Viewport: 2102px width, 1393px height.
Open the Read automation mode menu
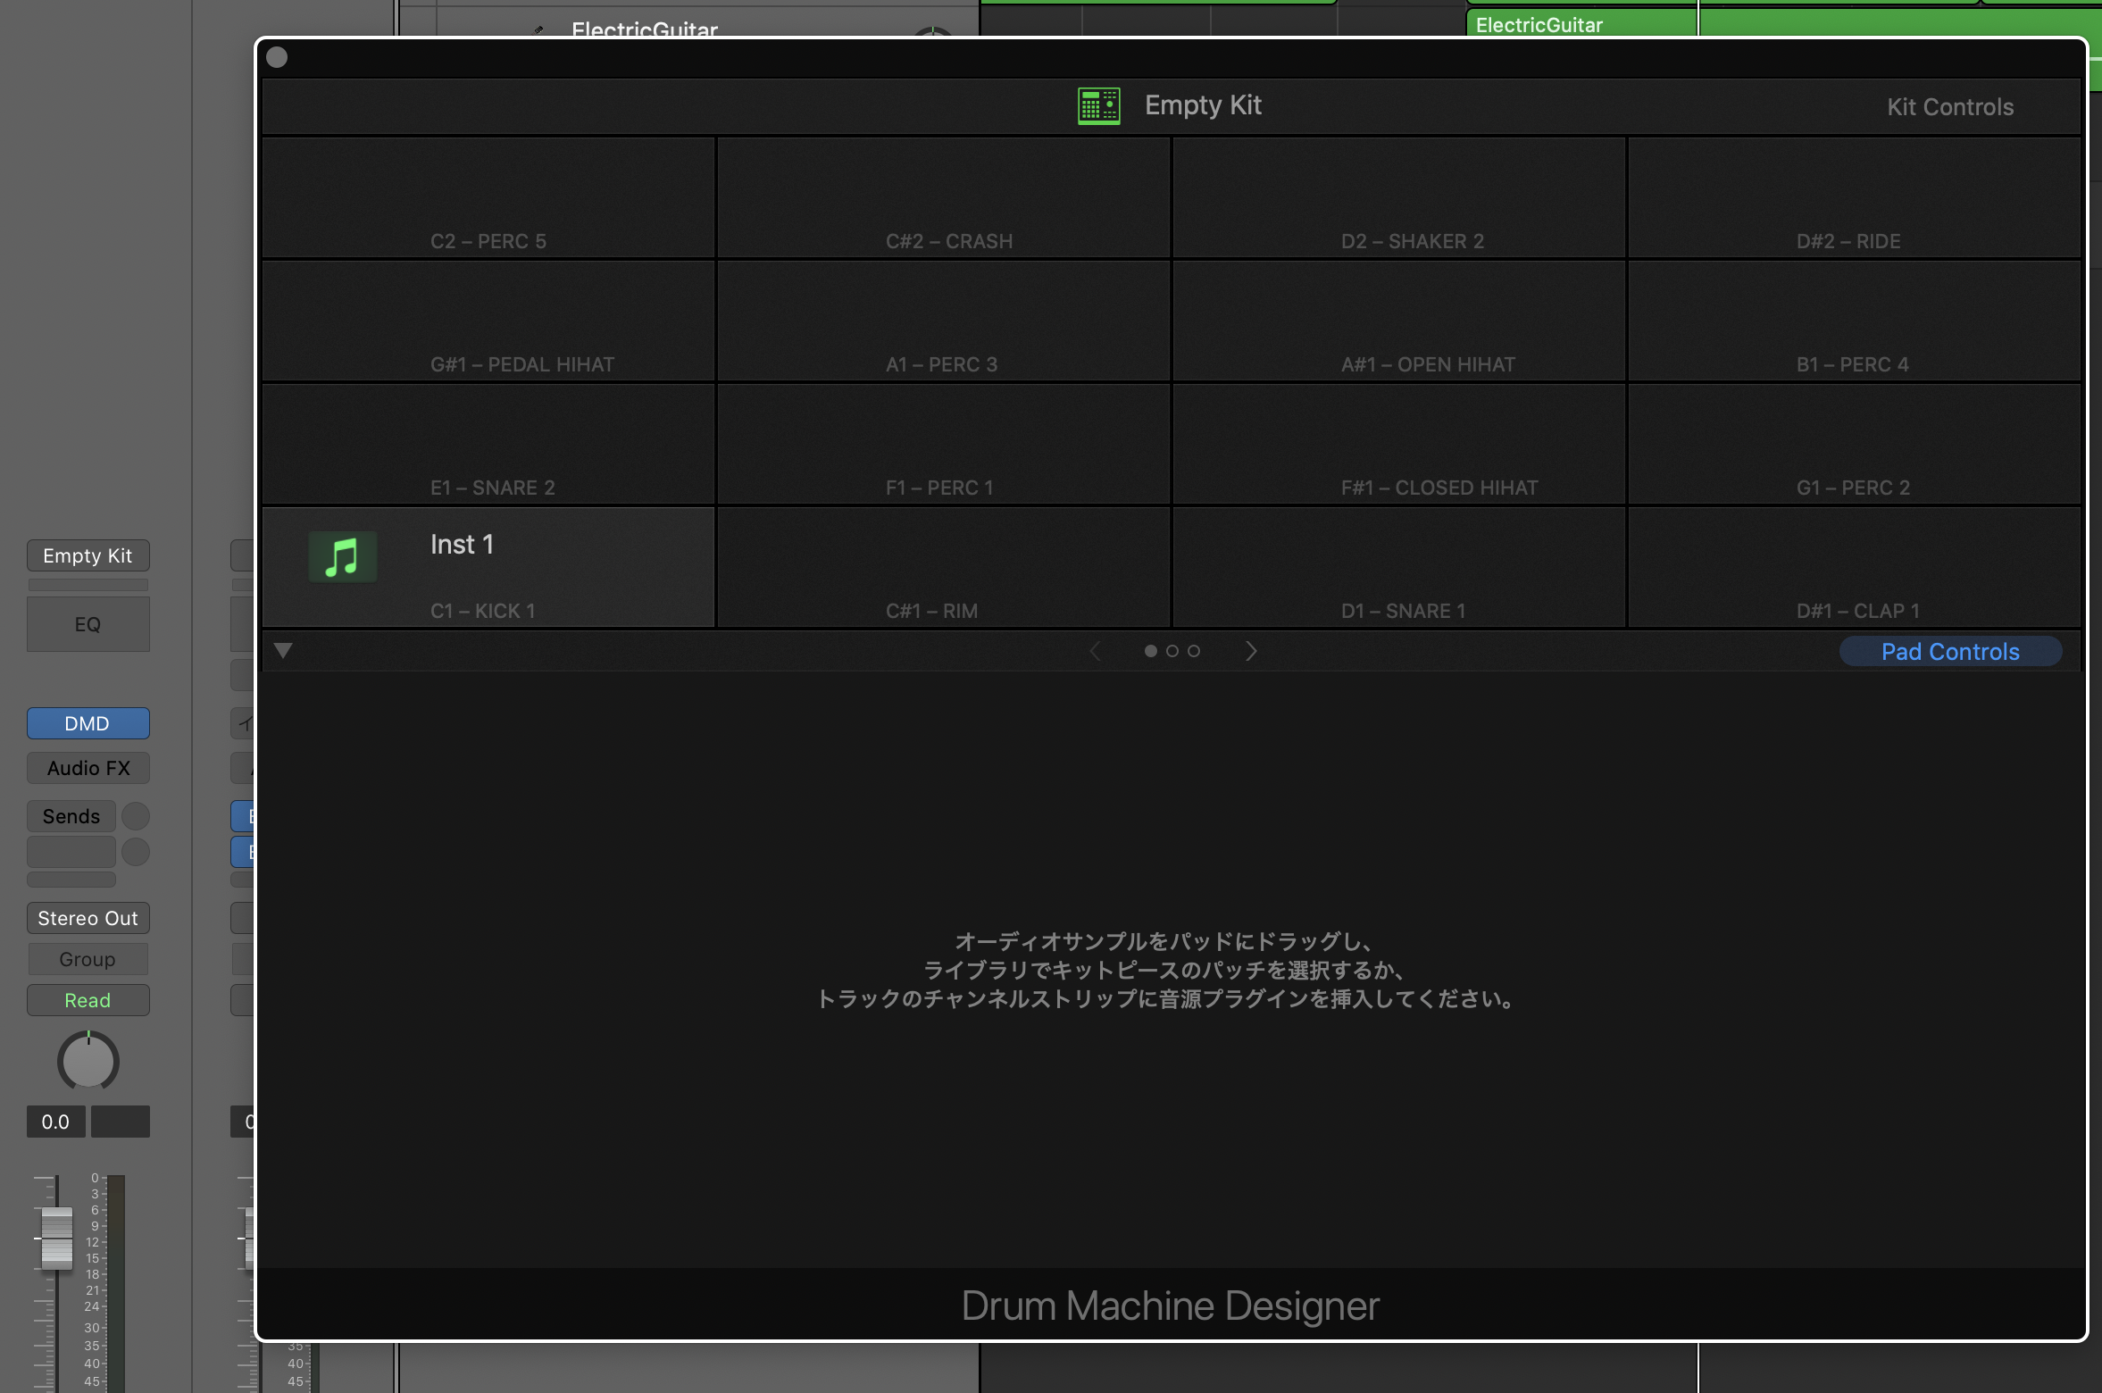pos(88,1000)
